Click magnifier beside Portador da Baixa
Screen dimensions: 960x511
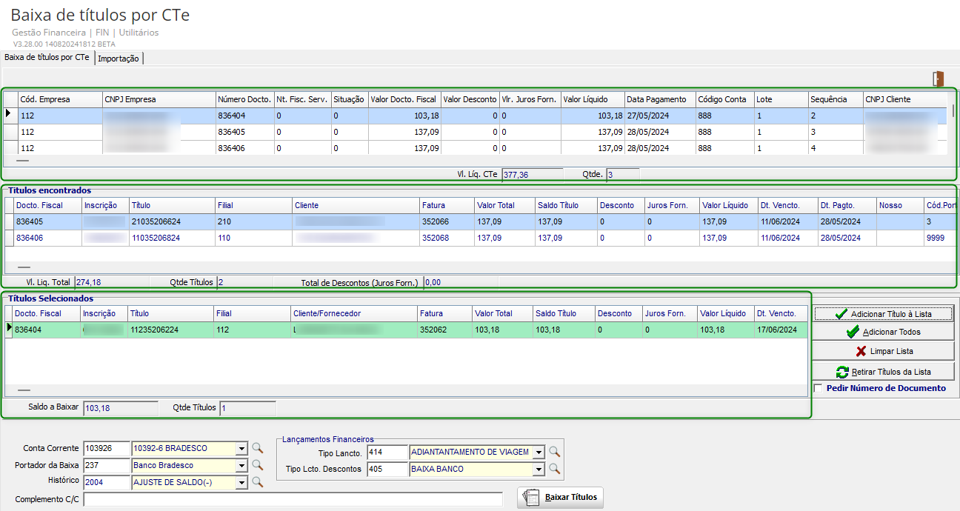[258, 465]
